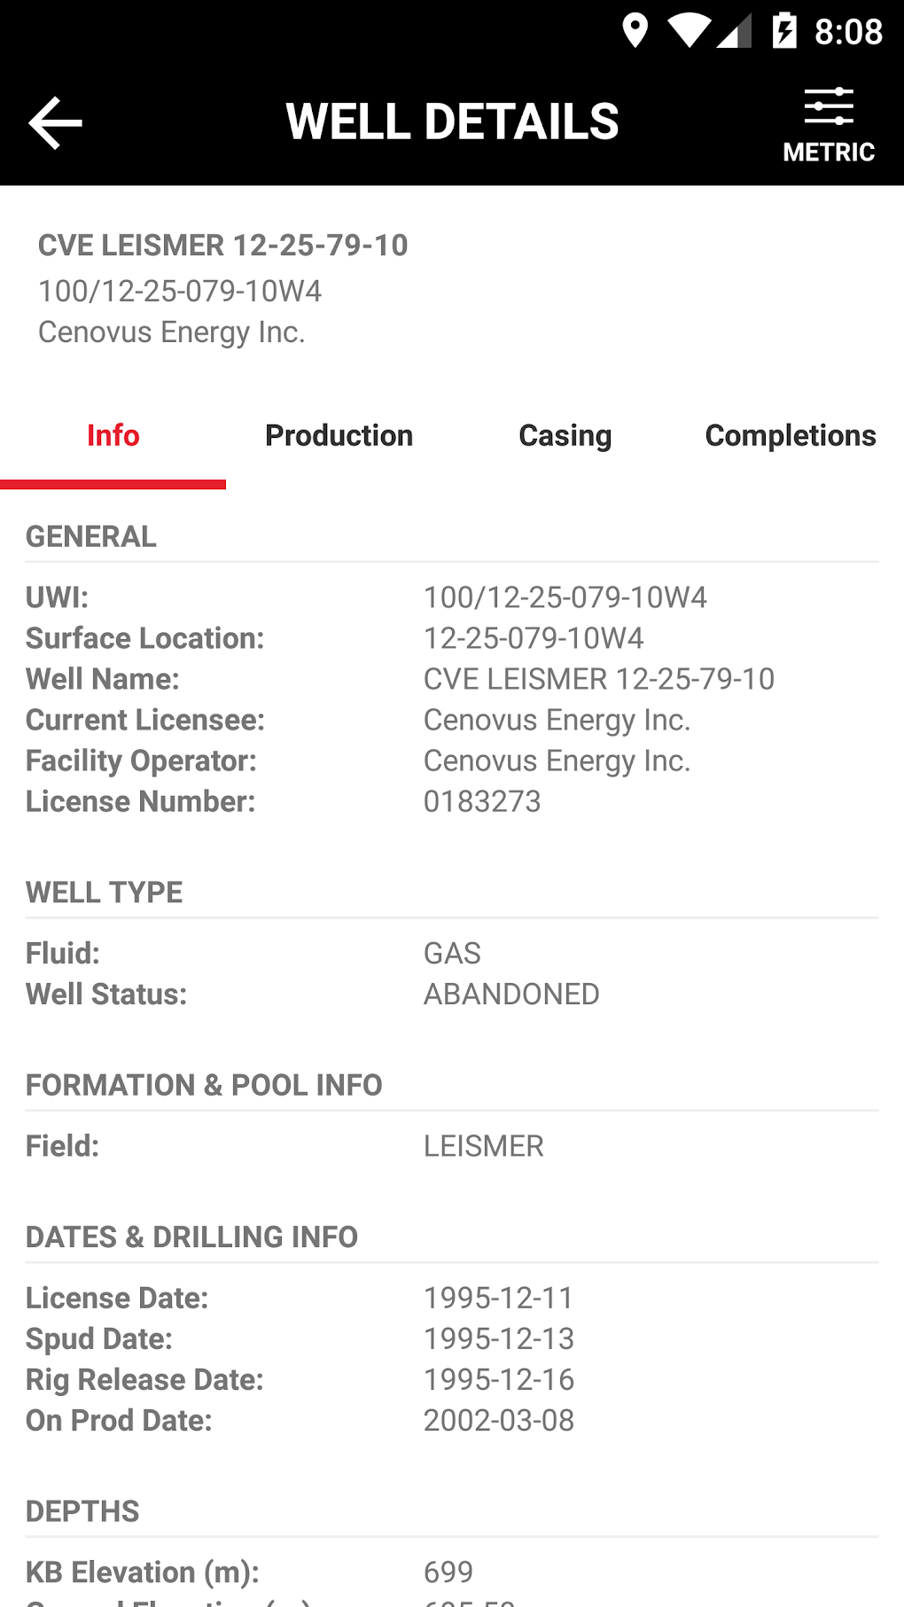The width and height of the screenshot is (904, 1607).
Task: Tap the battery charging status icon
Action: [x=784, y=31]
